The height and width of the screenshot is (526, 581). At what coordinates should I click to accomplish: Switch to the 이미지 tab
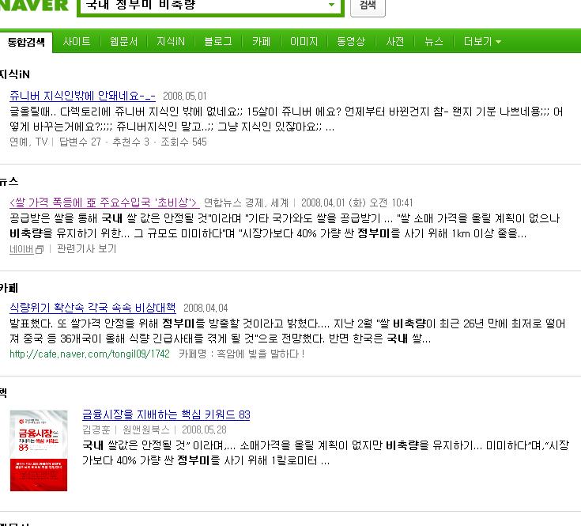coord(304,41)
